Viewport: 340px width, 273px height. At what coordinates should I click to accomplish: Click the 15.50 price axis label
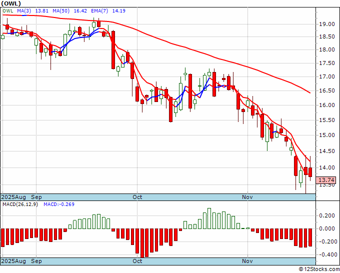pos(327,120)
